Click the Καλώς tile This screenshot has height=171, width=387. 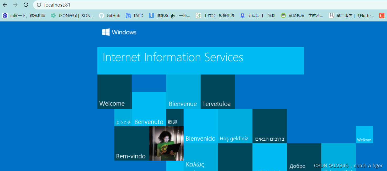pos(201,157)
